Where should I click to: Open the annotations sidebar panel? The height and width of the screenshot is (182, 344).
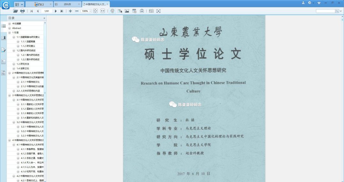4,50
